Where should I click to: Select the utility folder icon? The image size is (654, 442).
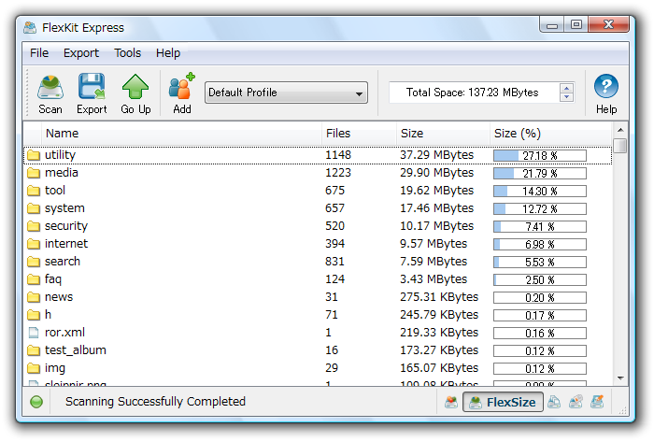(34, 155)
